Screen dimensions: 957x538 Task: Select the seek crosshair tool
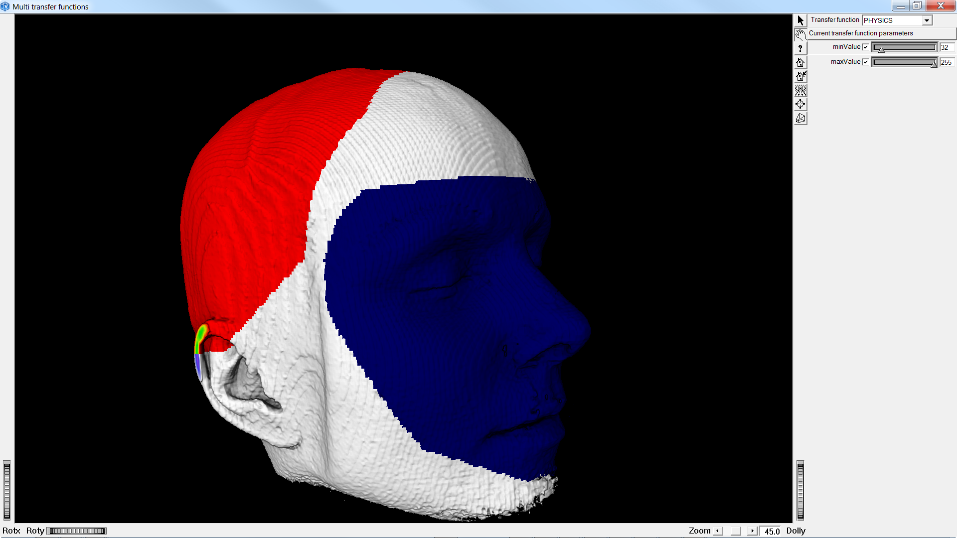(800, 104)
